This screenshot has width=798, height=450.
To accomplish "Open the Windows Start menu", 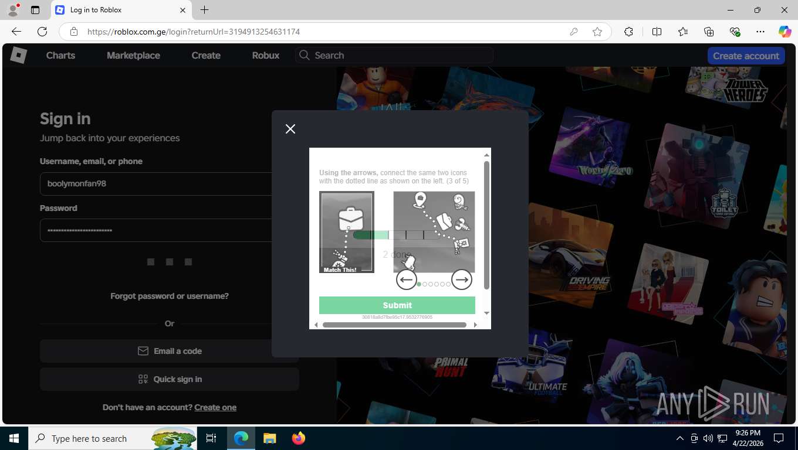I will pyautogui.click(x=14, y=438).
